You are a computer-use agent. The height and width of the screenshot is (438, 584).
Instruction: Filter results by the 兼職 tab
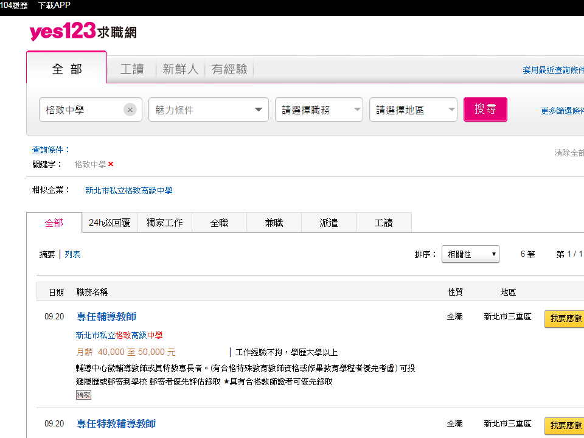[274, 223]
